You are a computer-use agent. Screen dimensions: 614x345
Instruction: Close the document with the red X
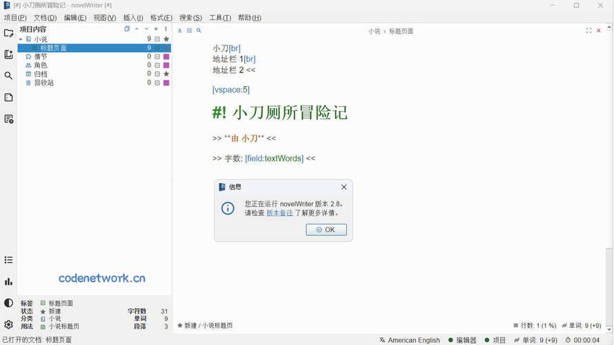pos(599,30)
